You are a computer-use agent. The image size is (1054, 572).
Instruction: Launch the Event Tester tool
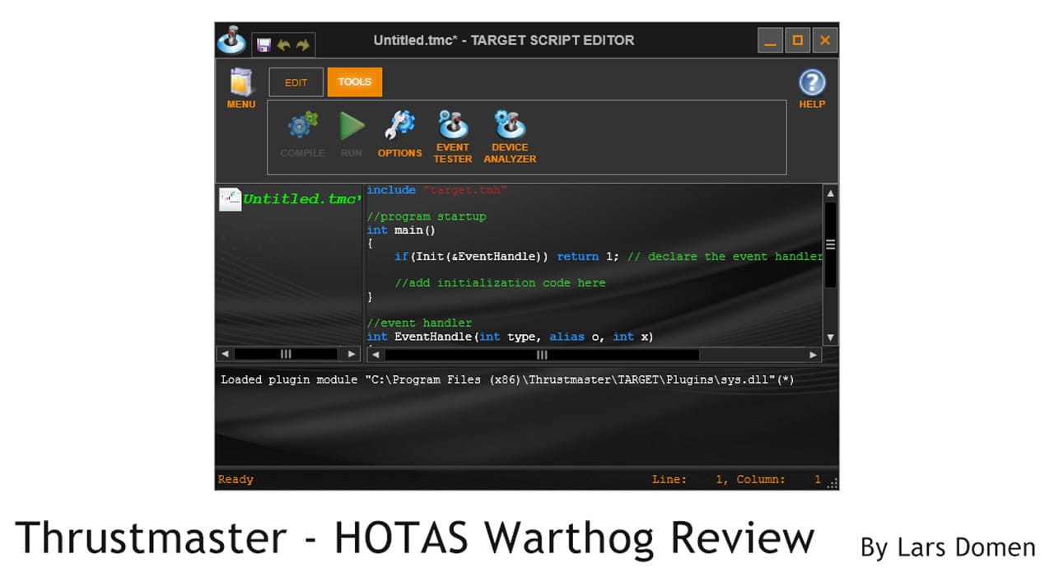(x=452, y=126)
